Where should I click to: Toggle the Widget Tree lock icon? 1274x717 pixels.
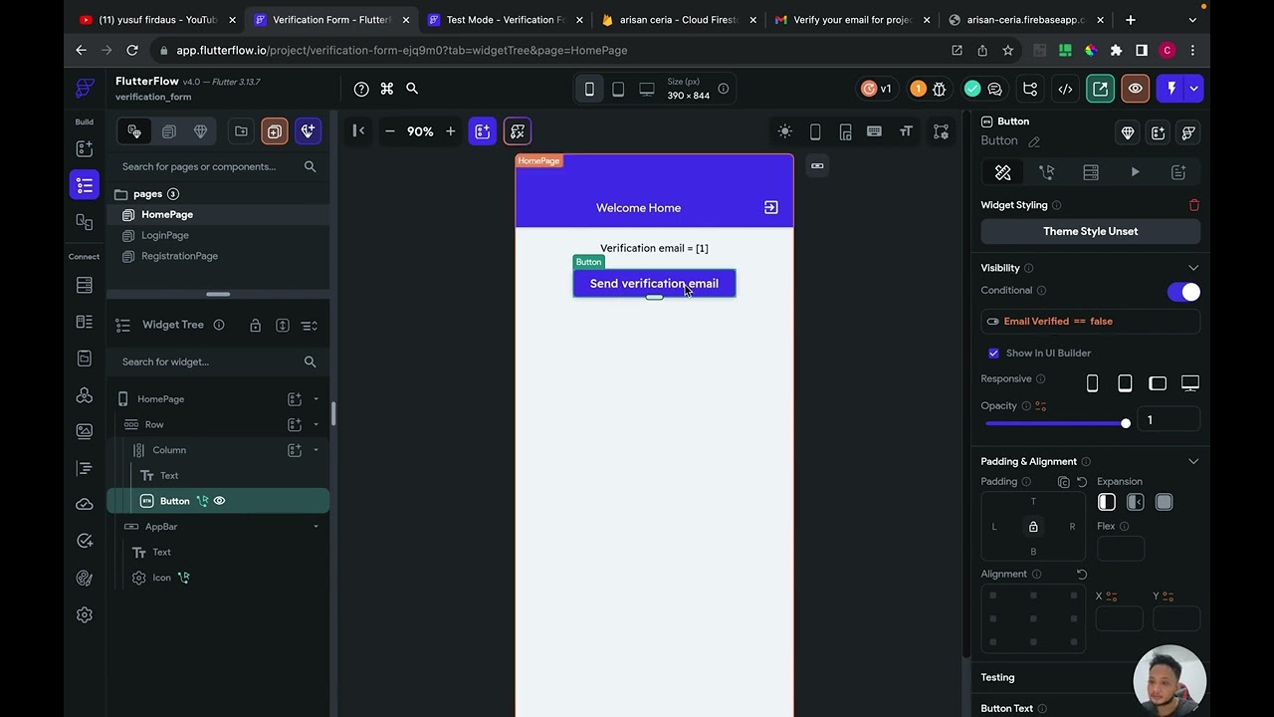[256, 326]
